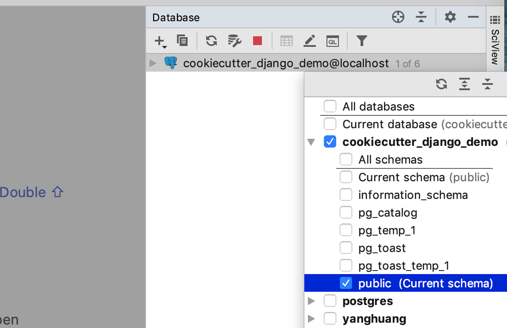The height and width of the screenshot is (328, 507).
Task: Open the filter funnel icon
Action: [x=361, y=41]
